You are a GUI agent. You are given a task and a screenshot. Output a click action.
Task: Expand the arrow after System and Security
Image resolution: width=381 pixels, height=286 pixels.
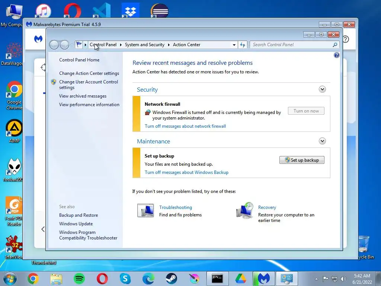point(169,45)
